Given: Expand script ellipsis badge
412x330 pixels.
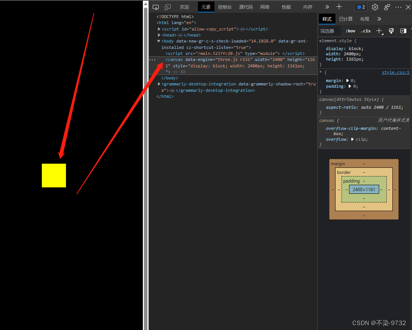Looking at the screenshot, I should [242, 29].
